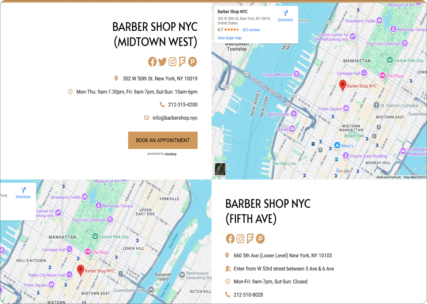Open Midtown West Pinterest icon
The image size is (427, 304).
[x=192, y=62]
